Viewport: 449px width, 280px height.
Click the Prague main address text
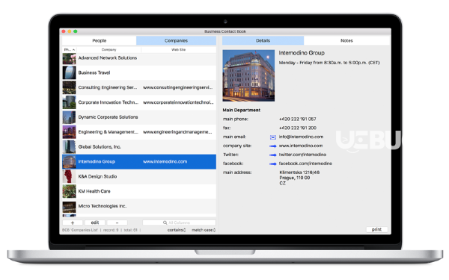299,178
